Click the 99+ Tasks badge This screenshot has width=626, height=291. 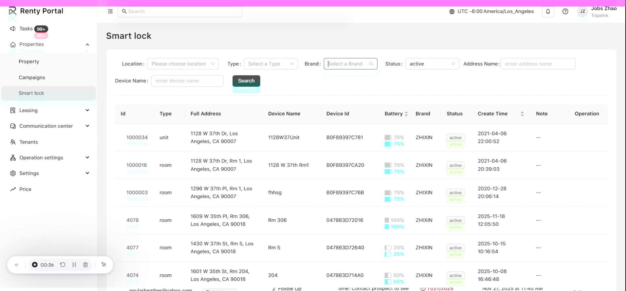[41, 29]
